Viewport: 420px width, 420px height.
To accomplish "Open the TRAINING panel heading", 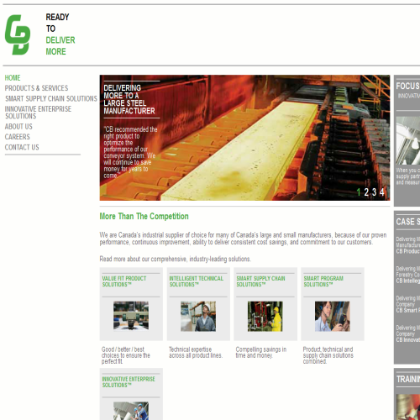I will click(x=408, y=379).
